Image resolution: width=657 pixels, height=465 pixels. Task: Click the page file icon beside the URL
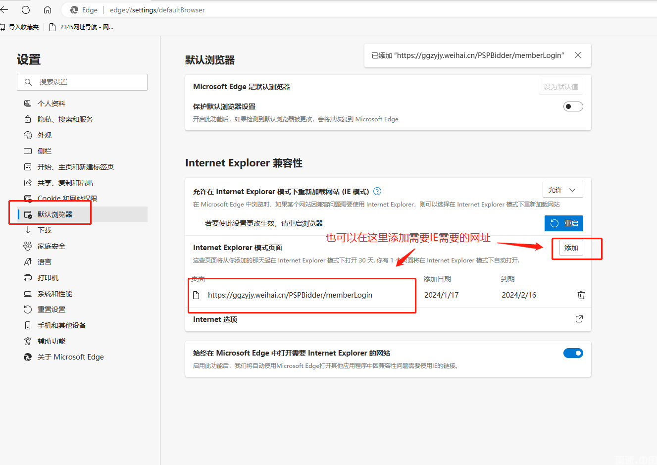click(196, 295)
